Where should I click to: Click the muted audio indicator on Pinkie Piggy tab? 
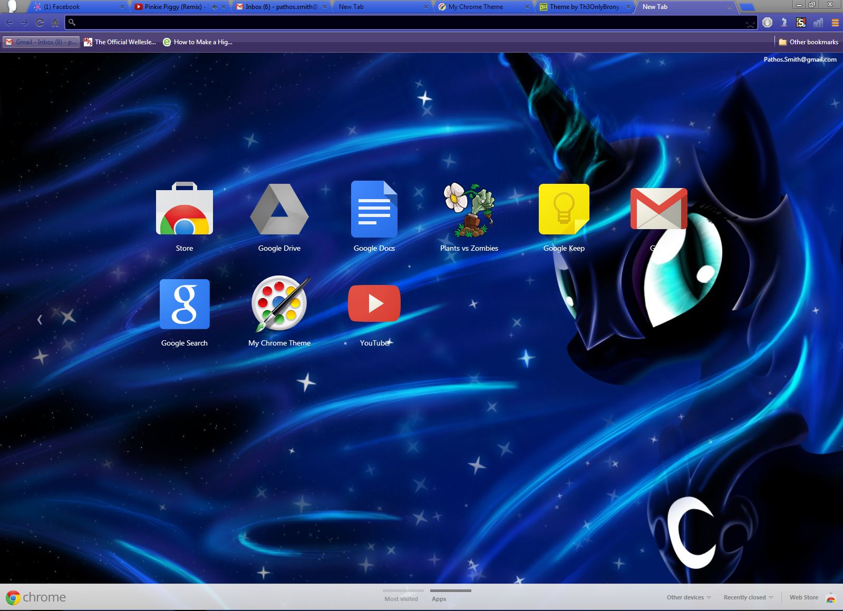(215, 7)
